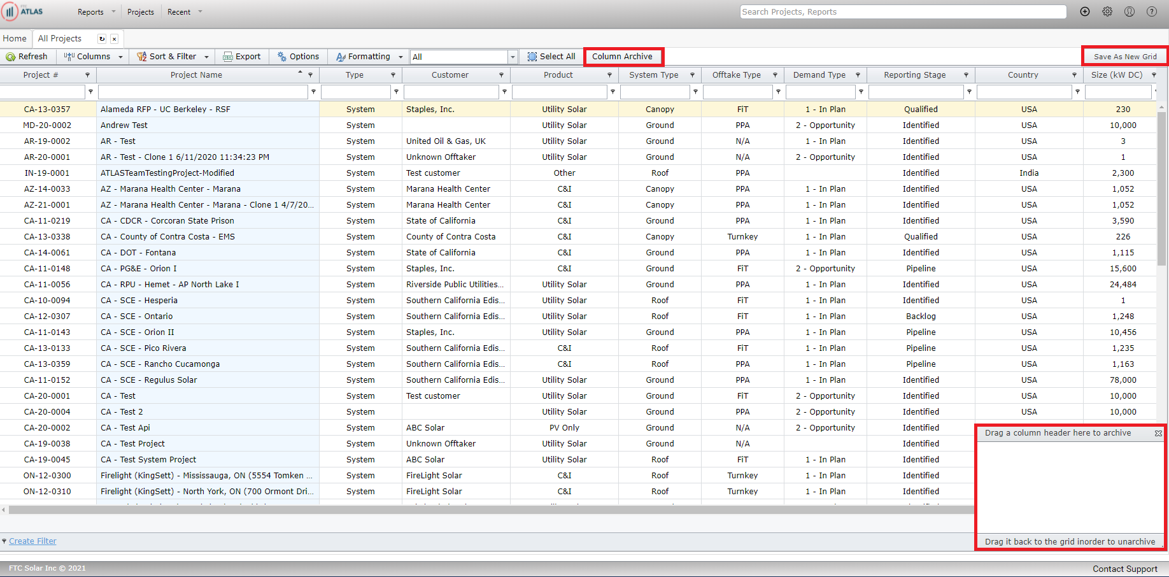Open the Project # header filter icon
Screen dimensions: 1169x577
(x=87, y=75)
